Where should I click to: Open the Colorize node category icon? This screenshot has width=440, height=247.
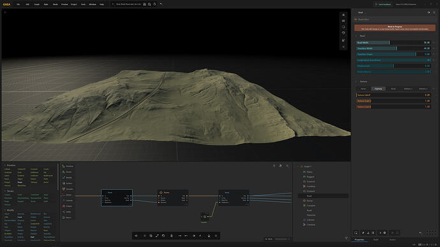click(x=64, y=201)
